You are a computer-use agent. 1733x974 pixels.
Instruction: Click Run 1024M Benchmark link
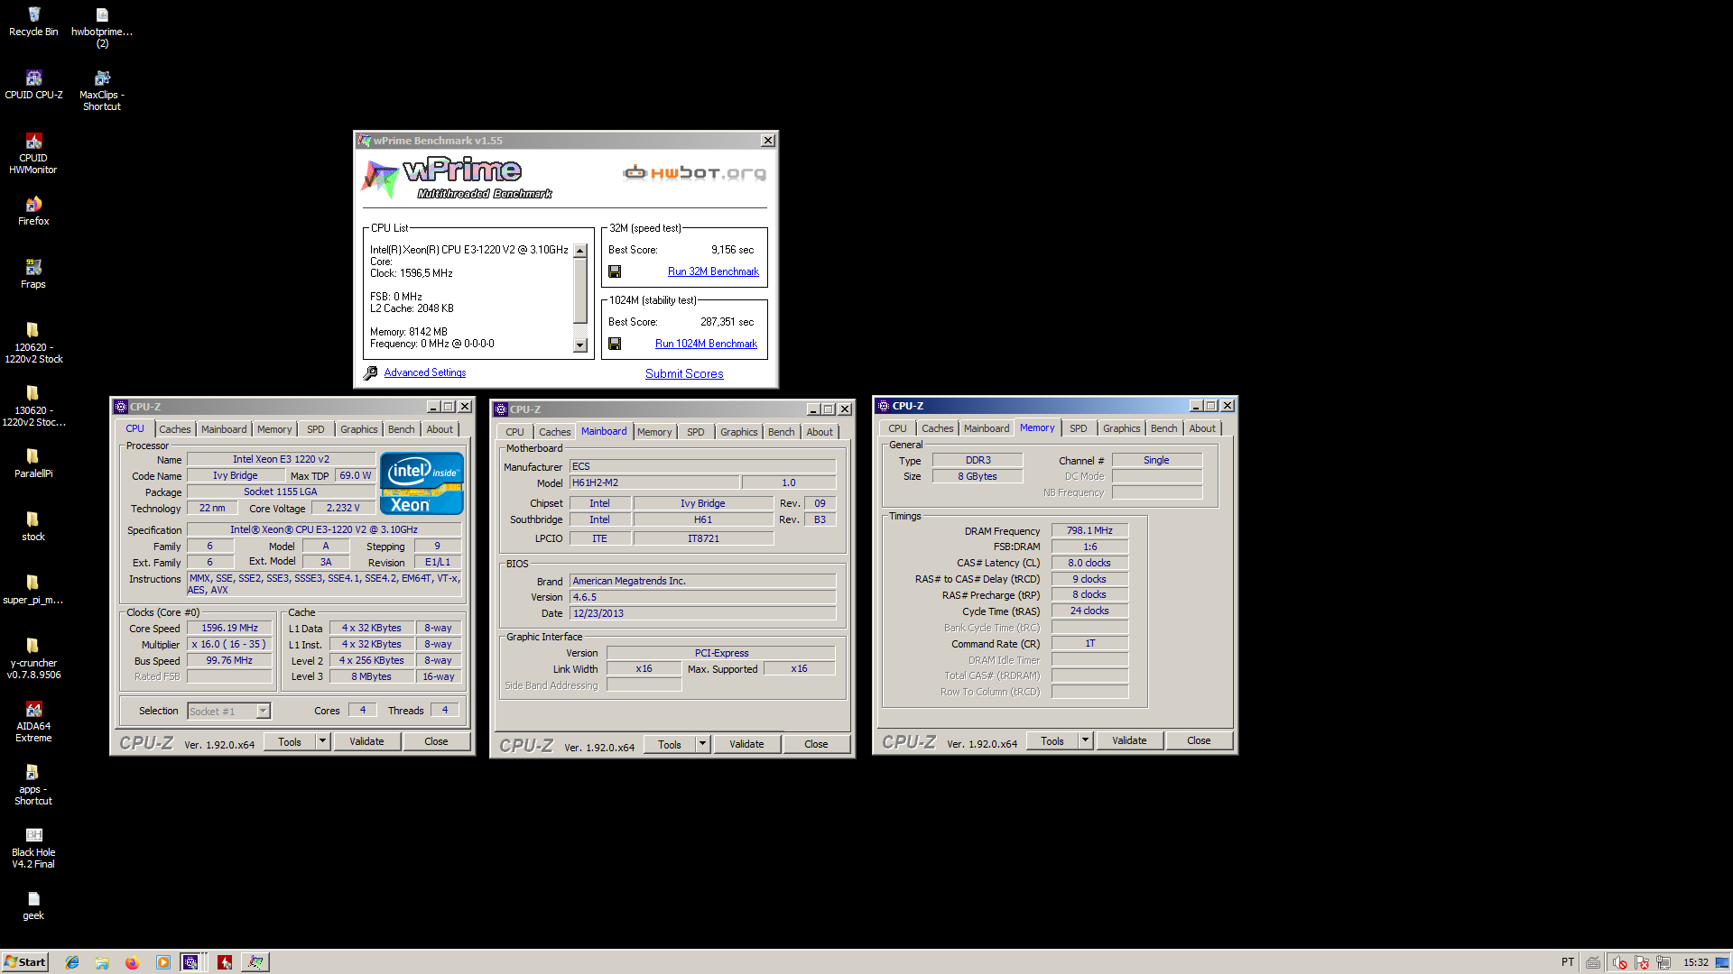tap(706, 344)
